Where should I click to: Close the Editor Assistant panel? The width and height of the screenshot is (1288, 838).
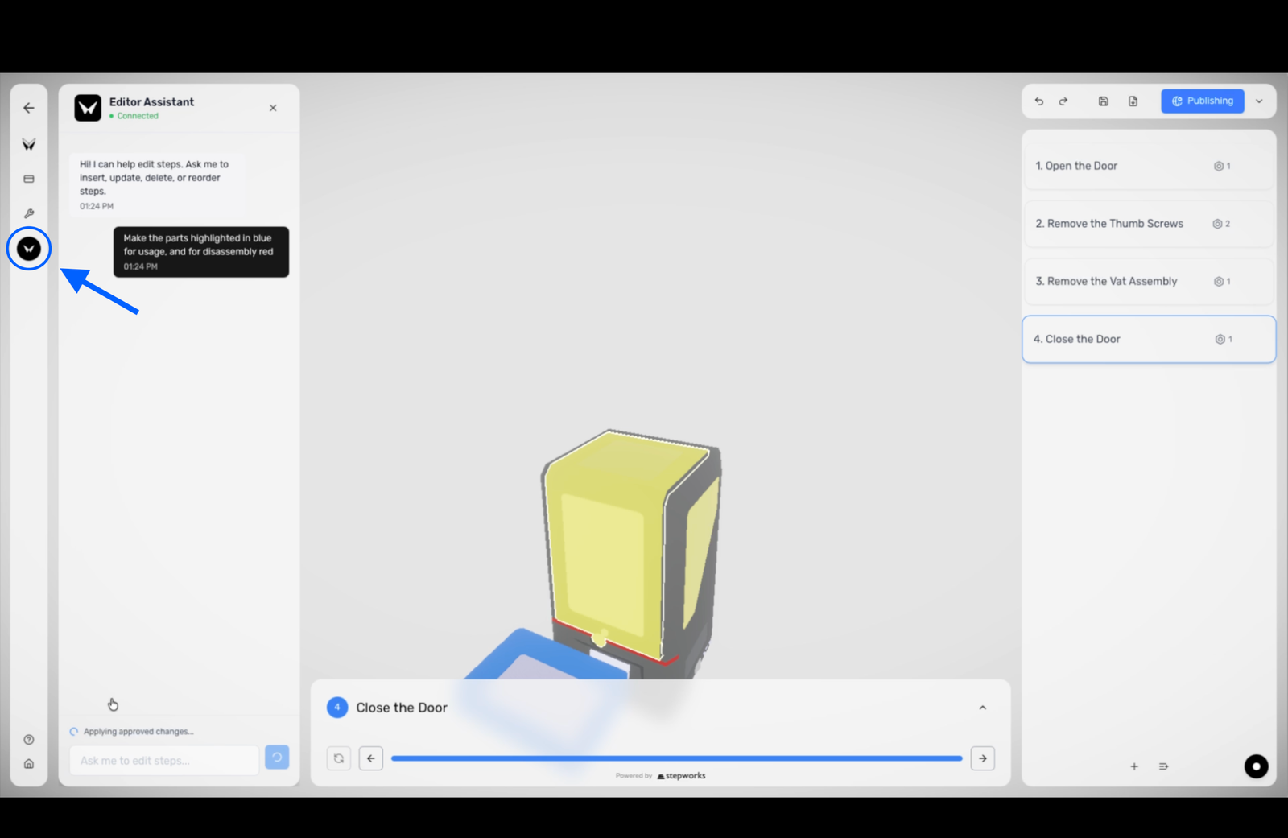(x=273, y=108)
